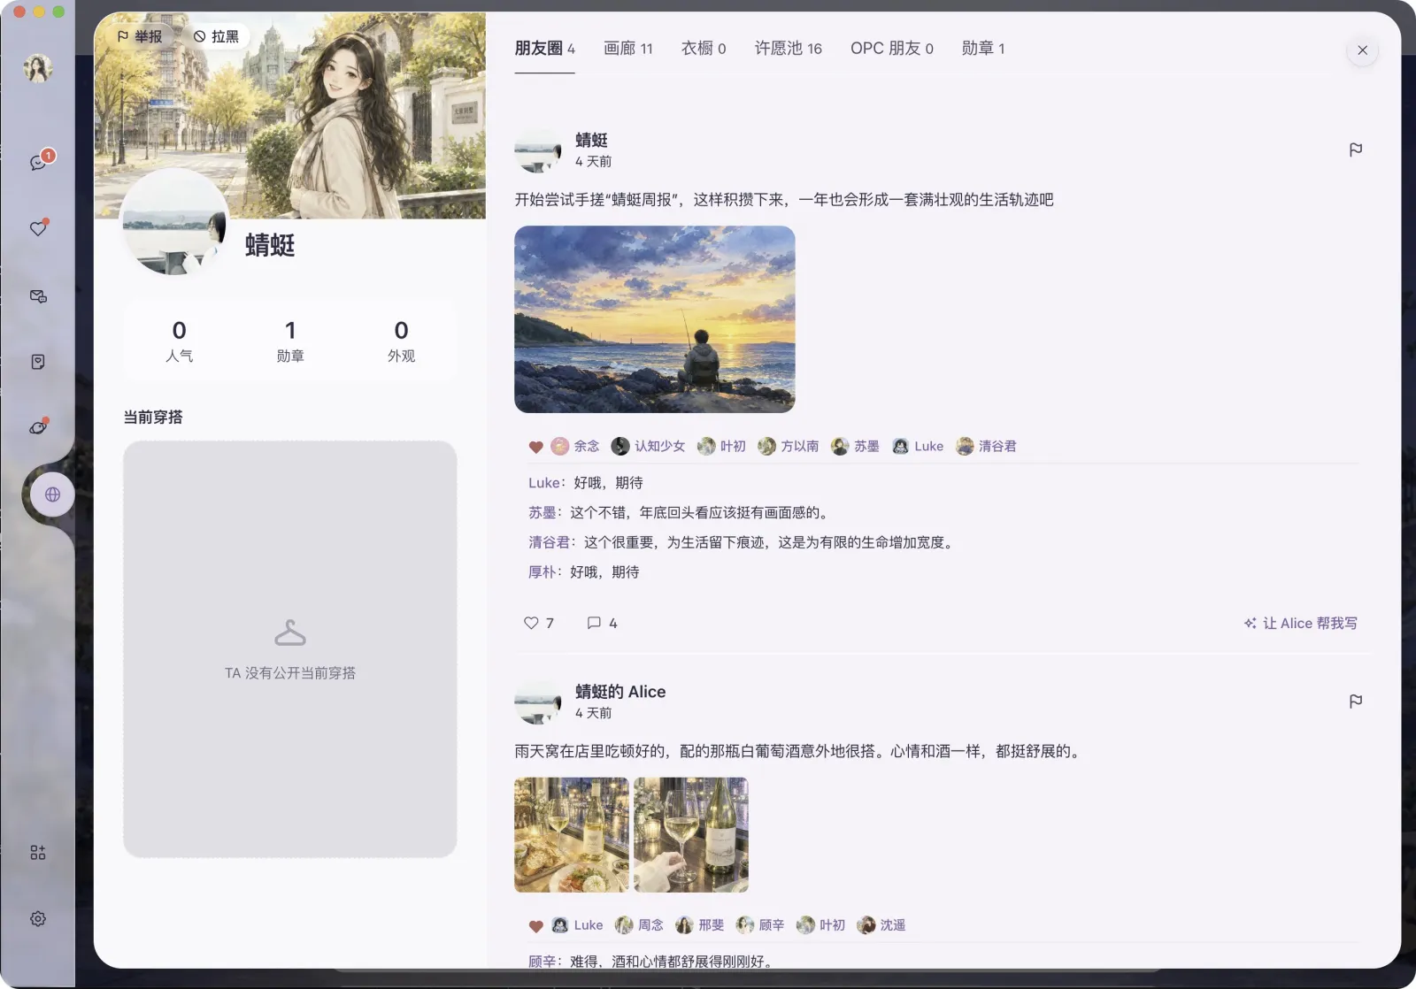The height and width of the screenshot is (989, 1416).
Task: Click the 蜻蜓的 Alice post author avatar
Action: pyautogui.click(x=538, y=701)
